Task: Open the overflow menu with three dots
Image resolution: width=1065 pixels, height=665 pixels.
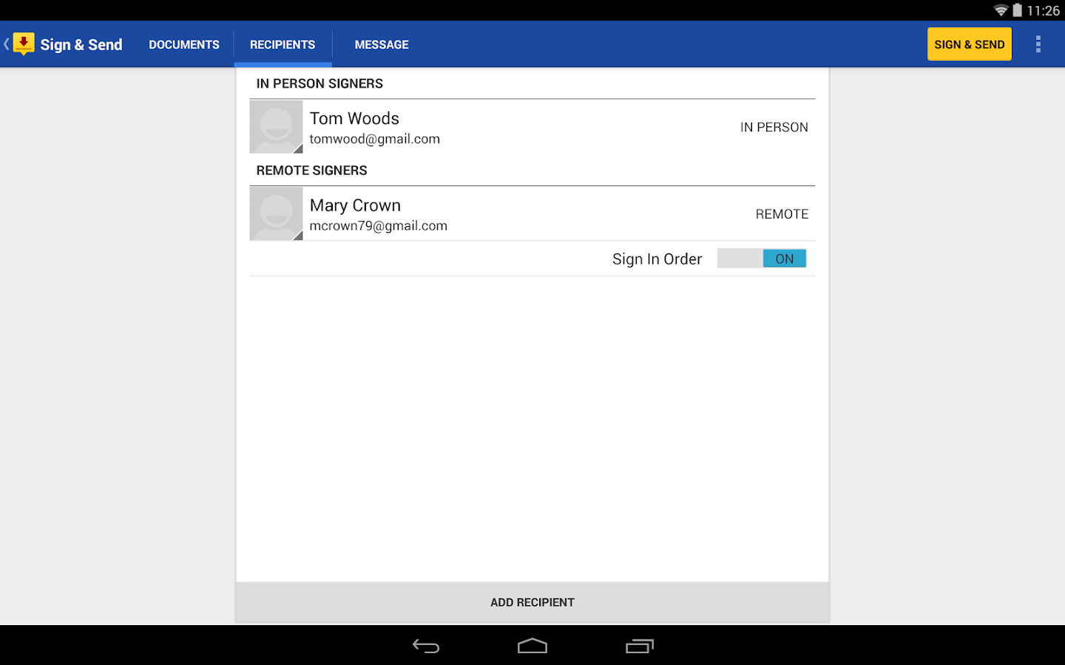Action: pyautogui.click(x=1038, y=44)
